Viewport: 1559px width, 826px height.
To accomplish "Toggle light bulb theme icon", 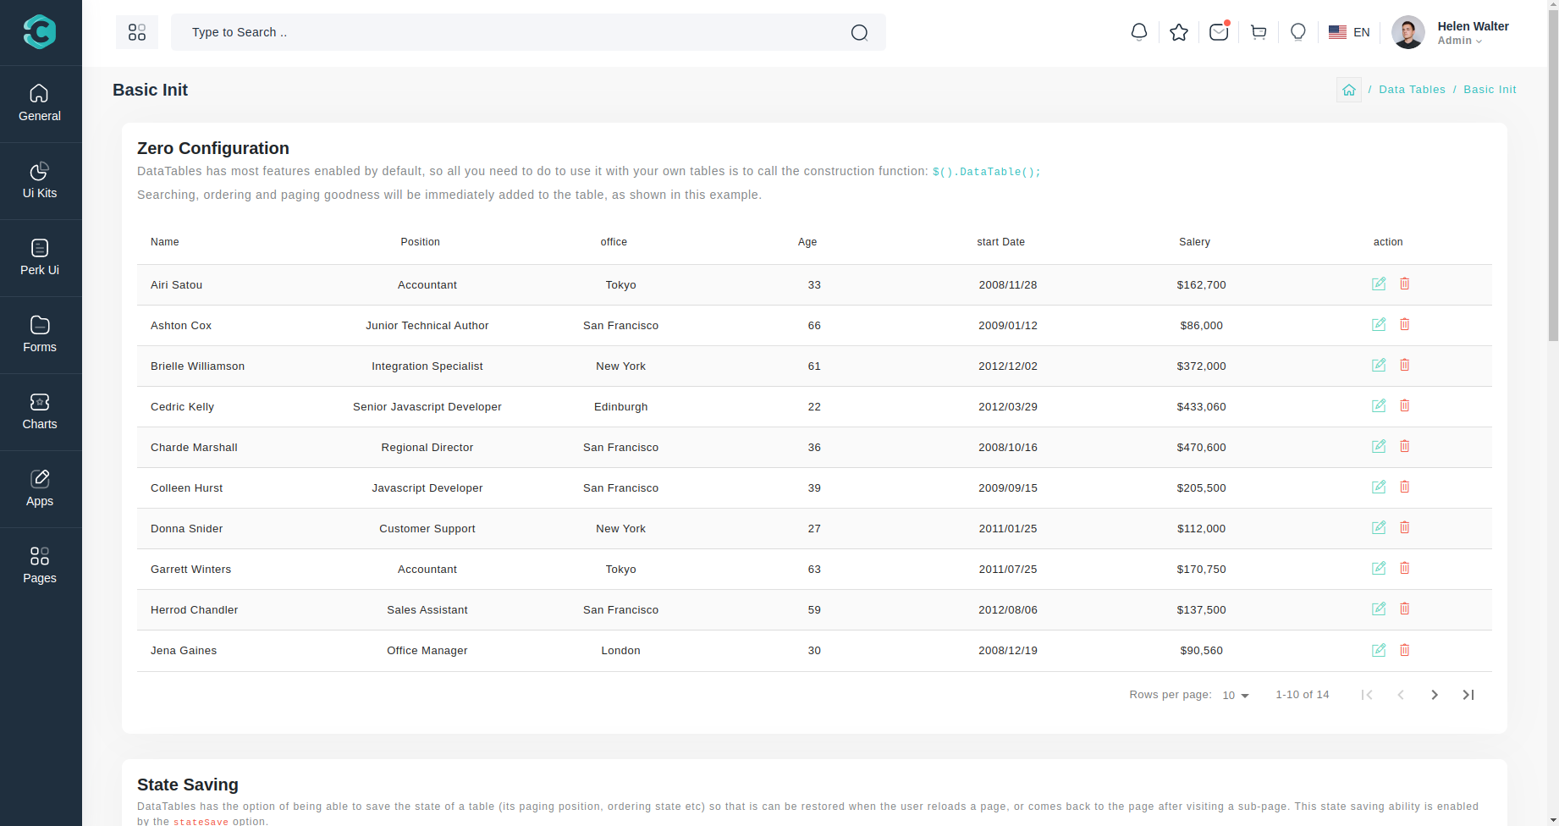I will pos(1298,32).
